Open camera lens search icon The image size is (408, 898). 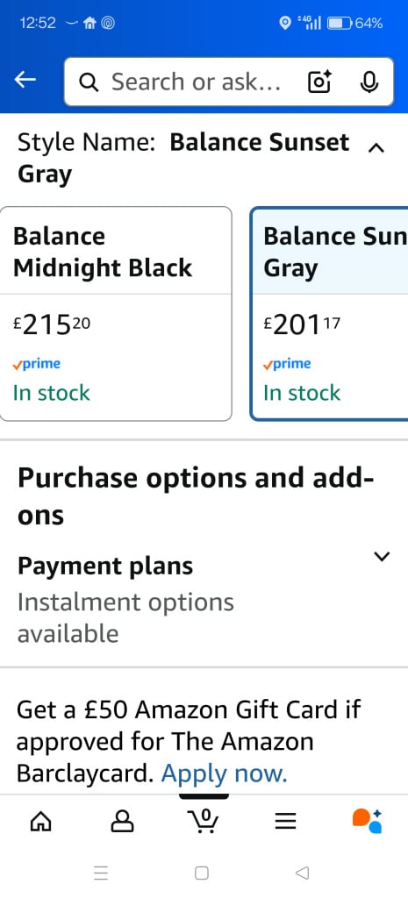click(x=319, y=82)
